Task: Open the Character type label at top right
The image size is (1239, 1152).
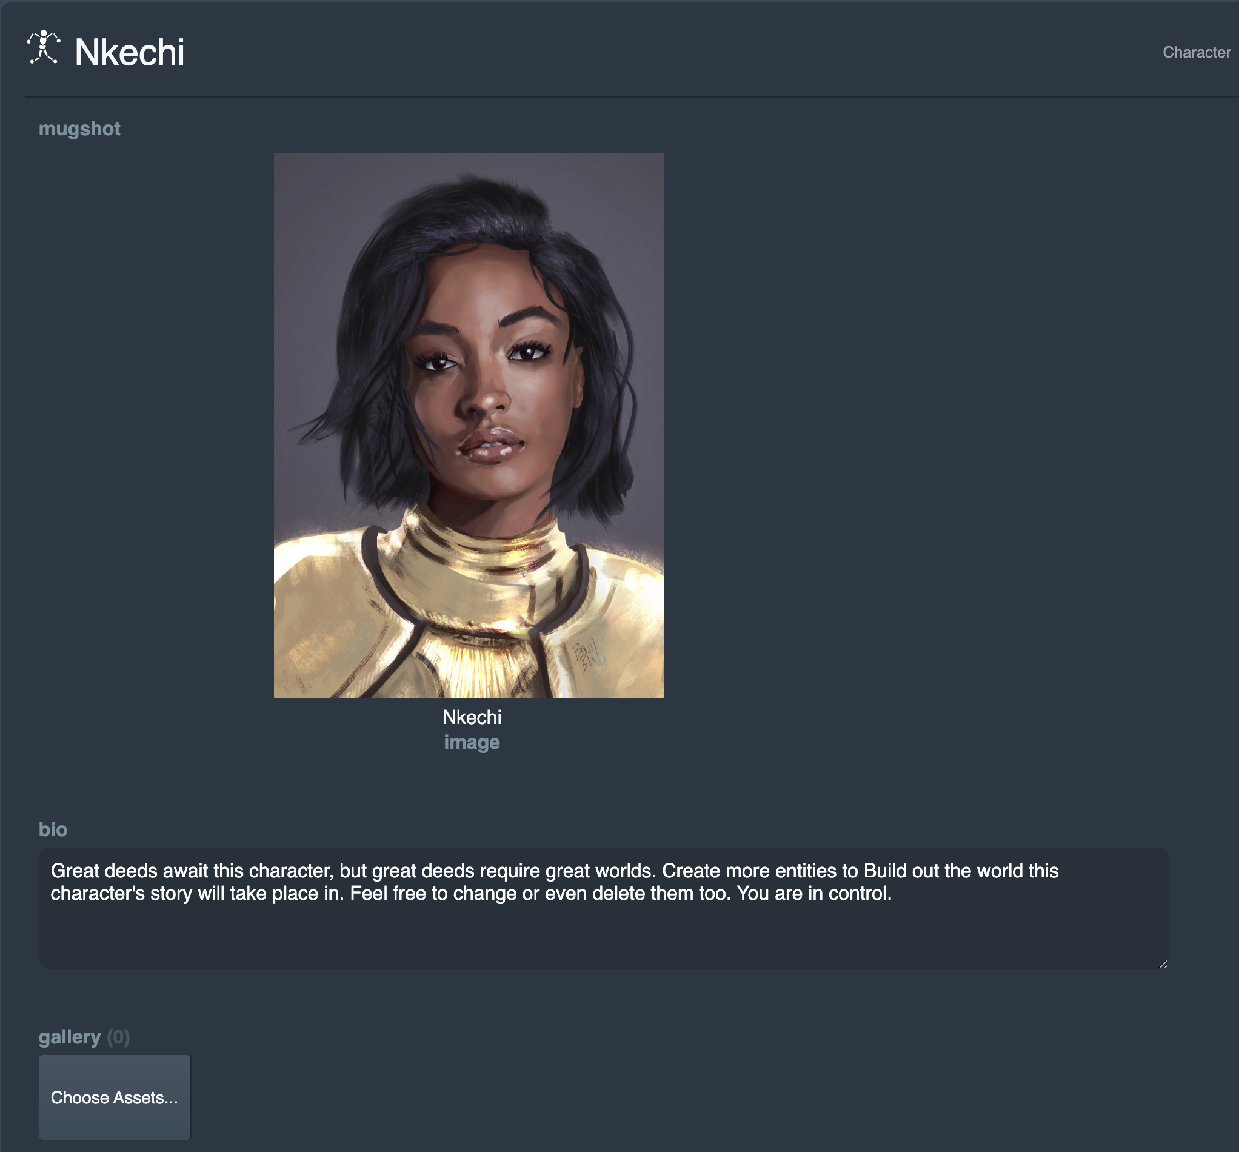Action: pyautogui.click(x=1196, y=52)
